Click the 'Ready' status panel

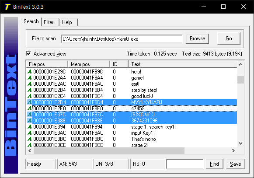point(41,164)
